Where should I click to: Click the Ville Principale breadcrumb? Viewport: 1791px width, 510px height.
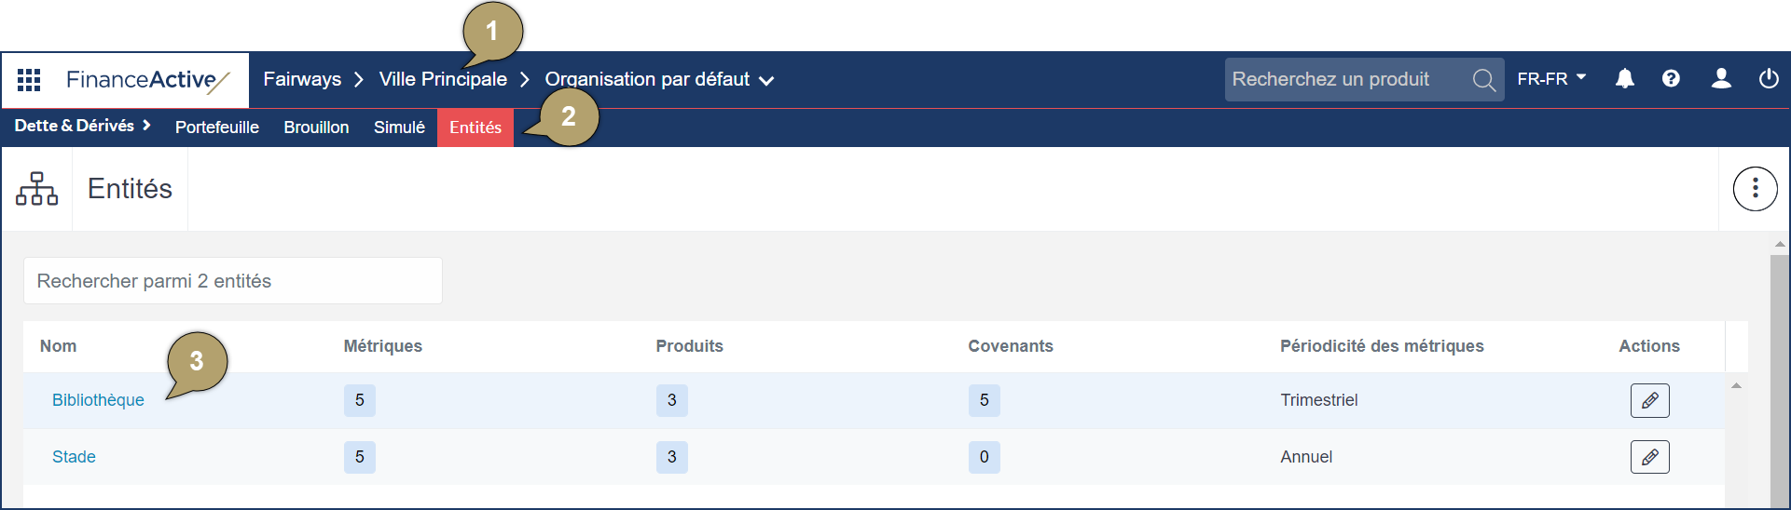443,79
